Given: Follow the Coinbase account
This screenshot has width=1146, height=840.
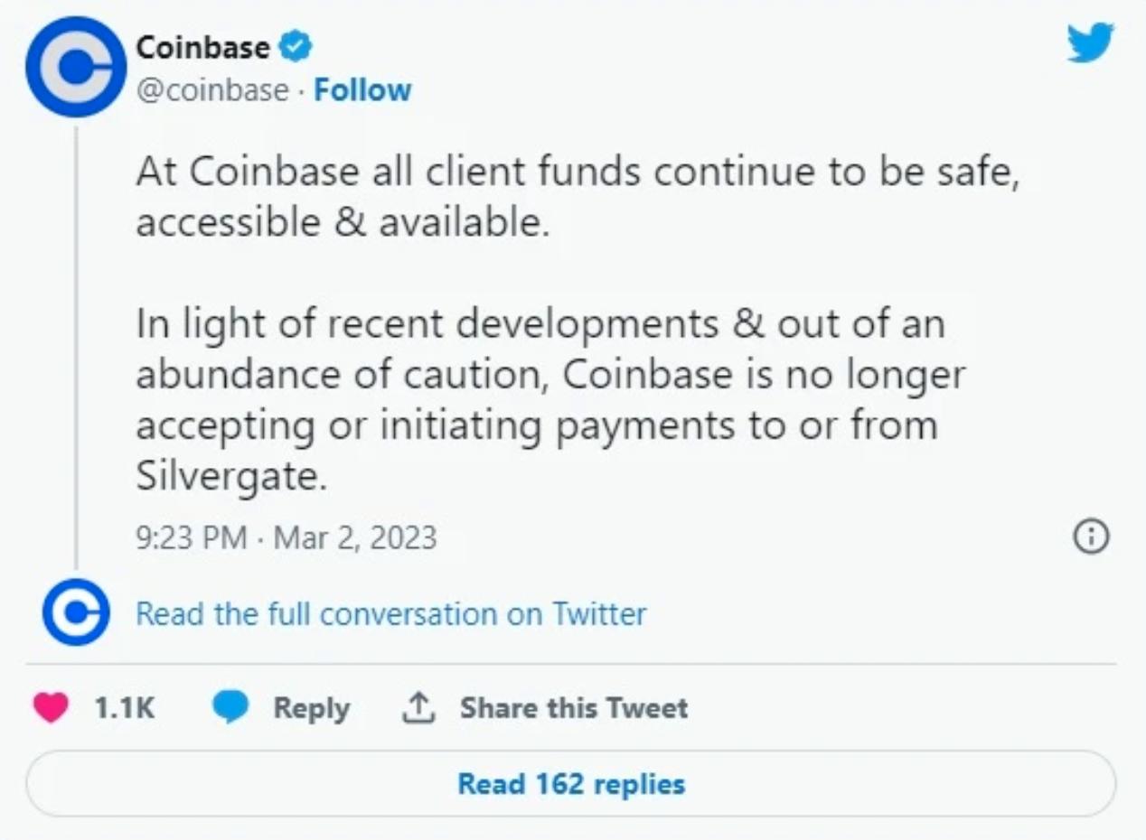Looking at the screenshot, I should pyautogui.click(x=362, y=90).
